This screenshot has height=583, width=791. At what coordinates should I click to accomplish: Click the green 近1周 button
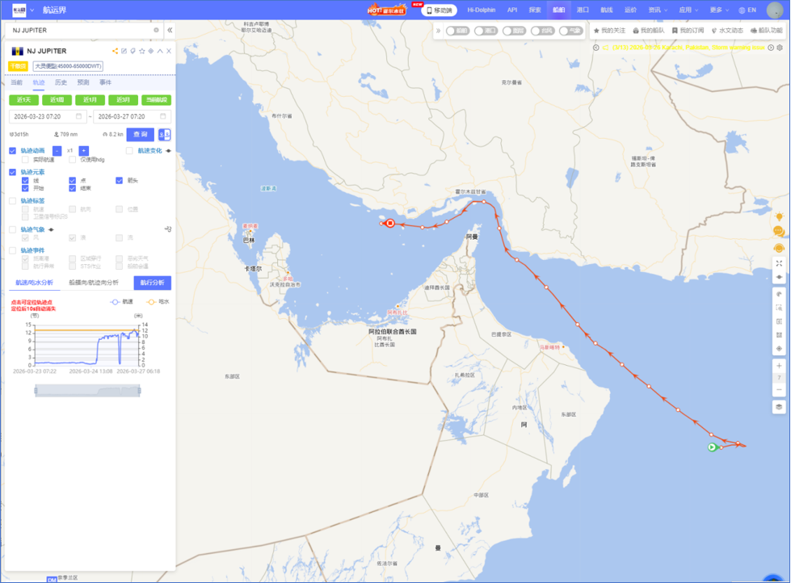(x=57, y=100)
